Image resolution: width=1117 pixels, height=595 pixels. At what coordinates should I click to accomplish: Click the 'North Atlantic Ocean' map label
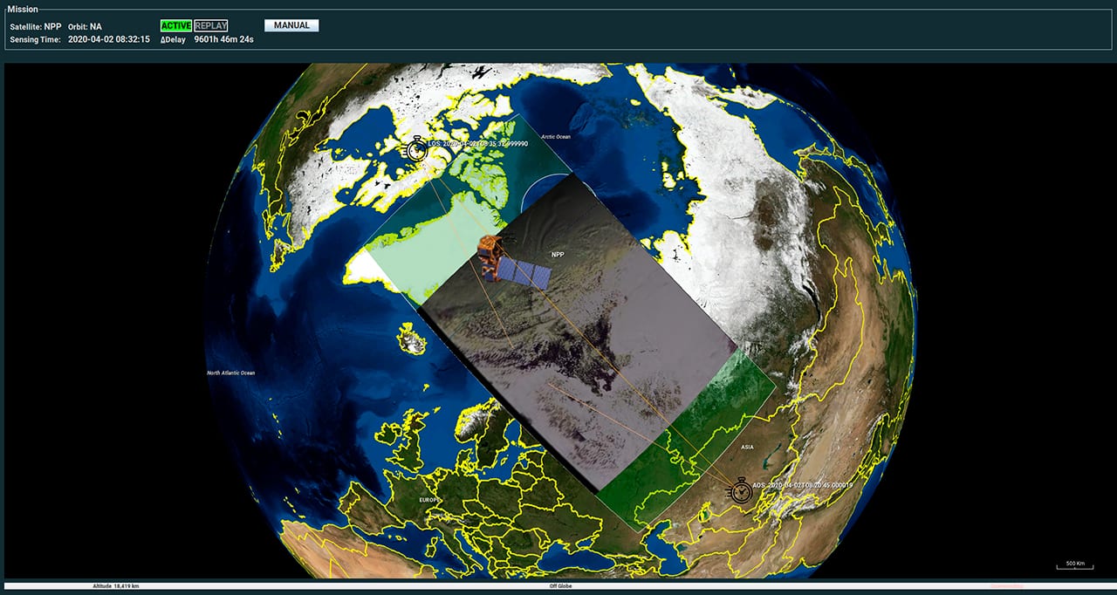(231, 373)
